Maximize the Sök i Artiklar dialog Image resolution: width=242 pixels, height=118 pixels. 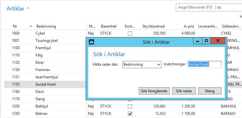[x=206, y=41]
